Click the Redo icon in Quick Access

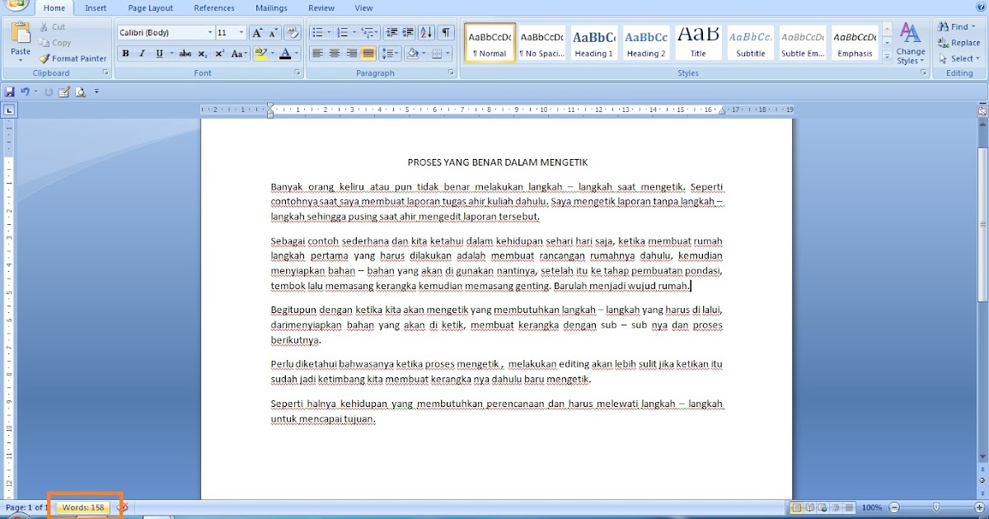coord(49,91)
